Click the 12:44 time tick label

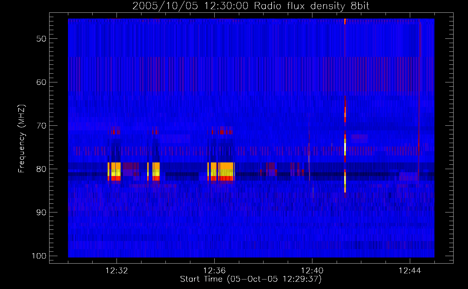click(x=410, y=271)
